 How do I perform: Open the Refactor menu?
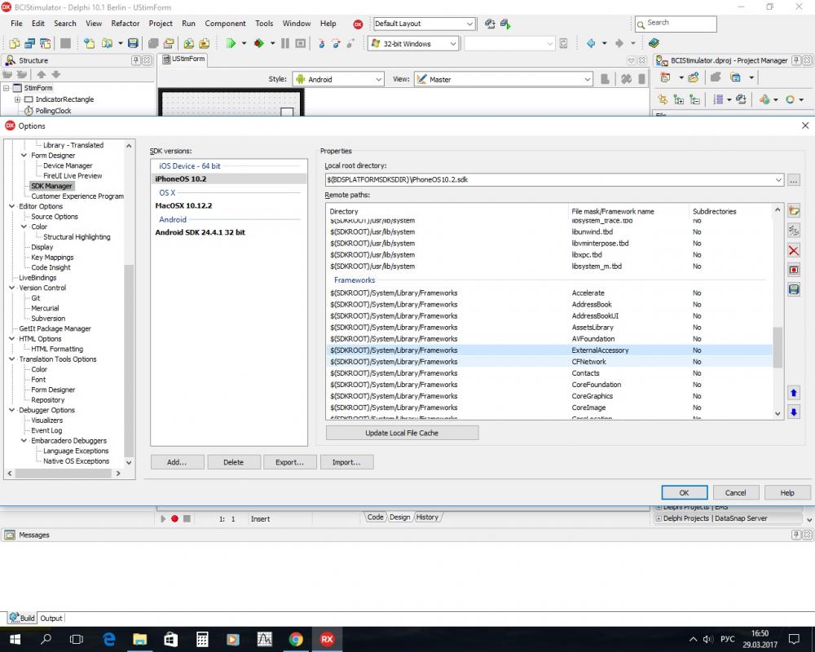click(x=126, y=24)
